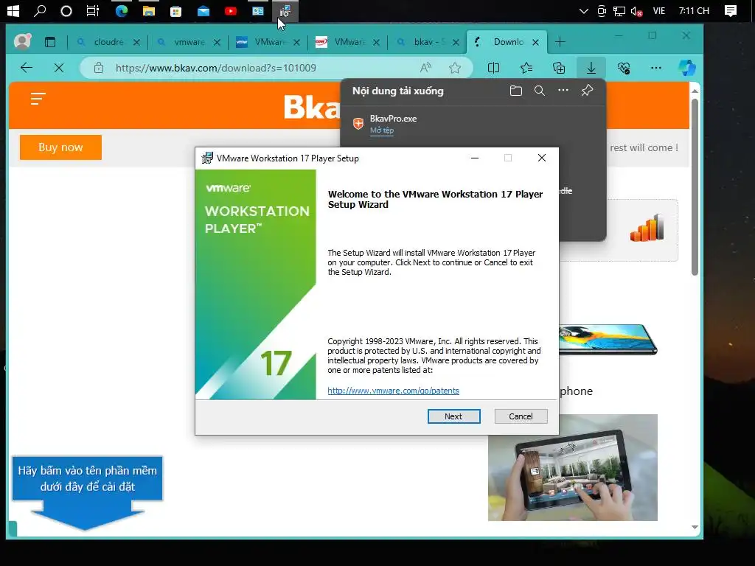Click the muted volume tray icon
This screenshot has height=566, width=755.
click(636, 10)
